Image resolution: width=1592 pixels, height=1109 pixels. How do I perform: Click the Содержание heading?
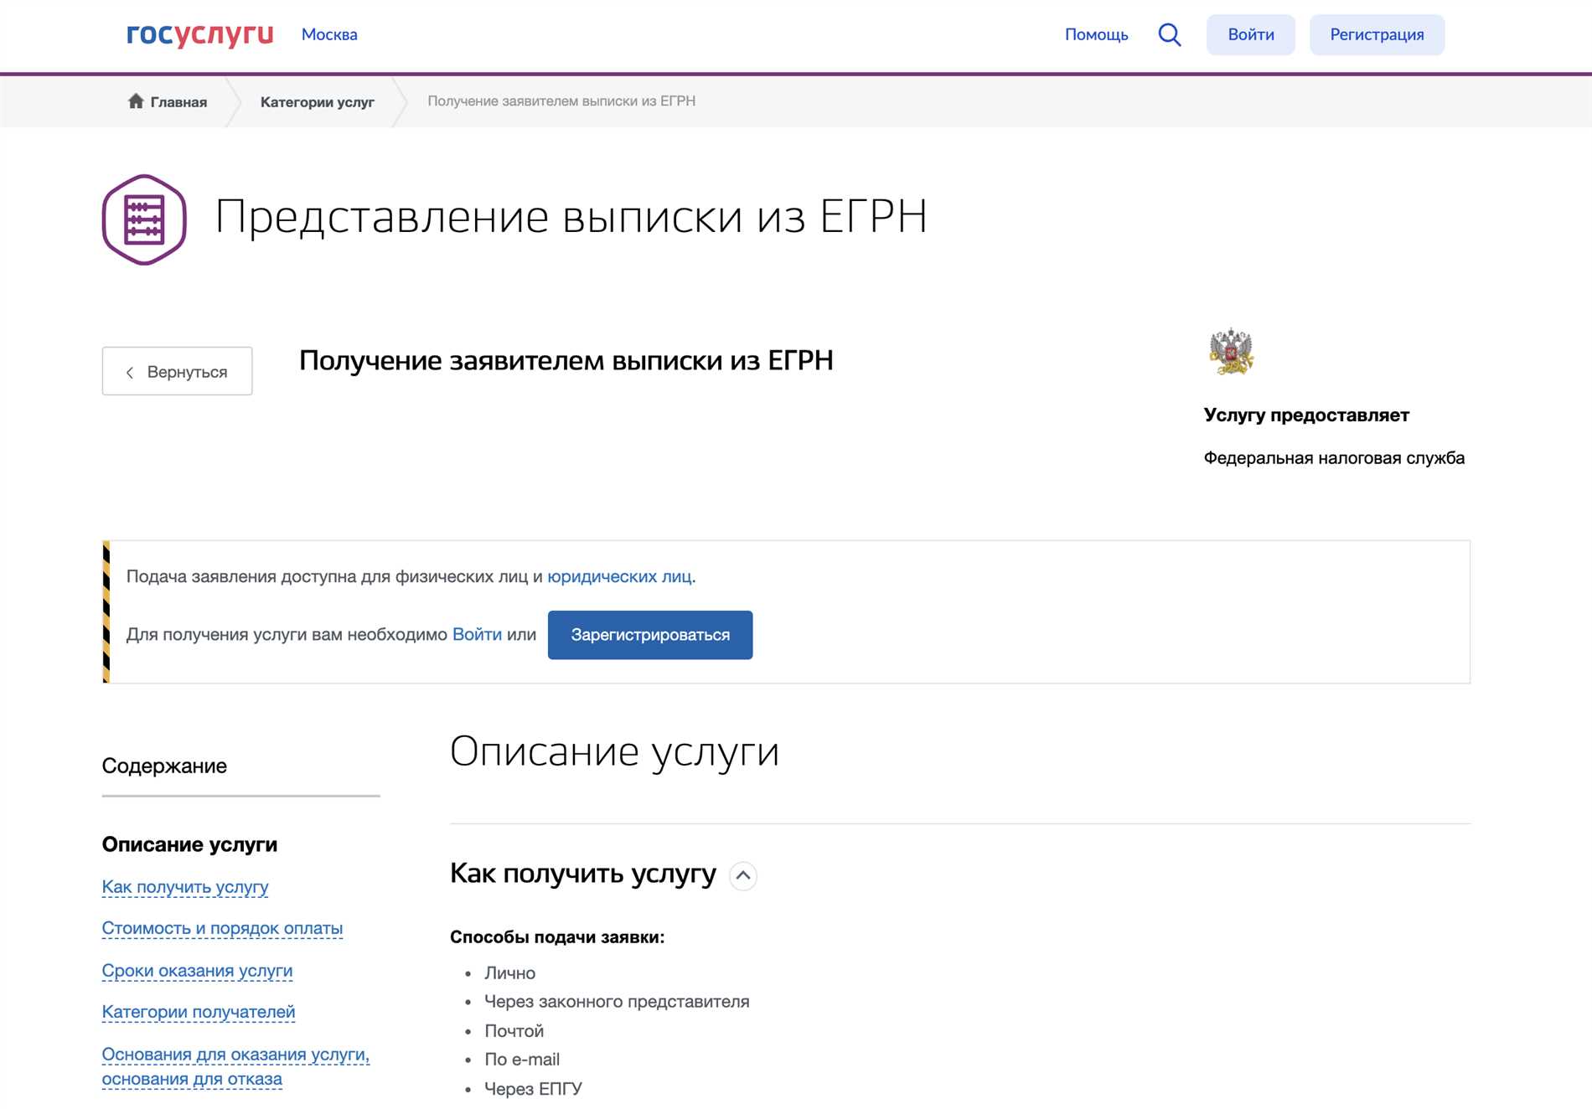tap(164, 766)
